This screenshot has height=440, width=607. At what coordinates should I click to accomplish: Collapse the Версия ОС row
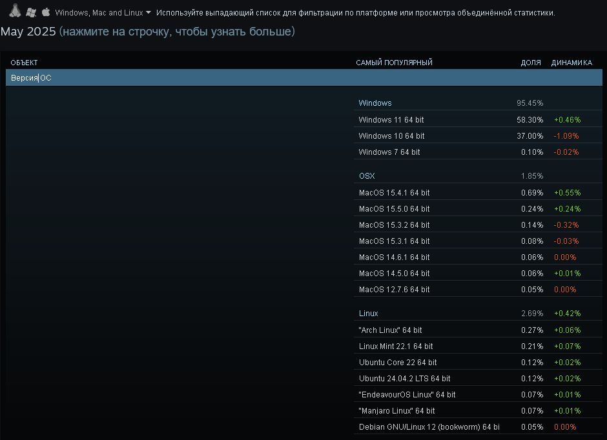304,77
